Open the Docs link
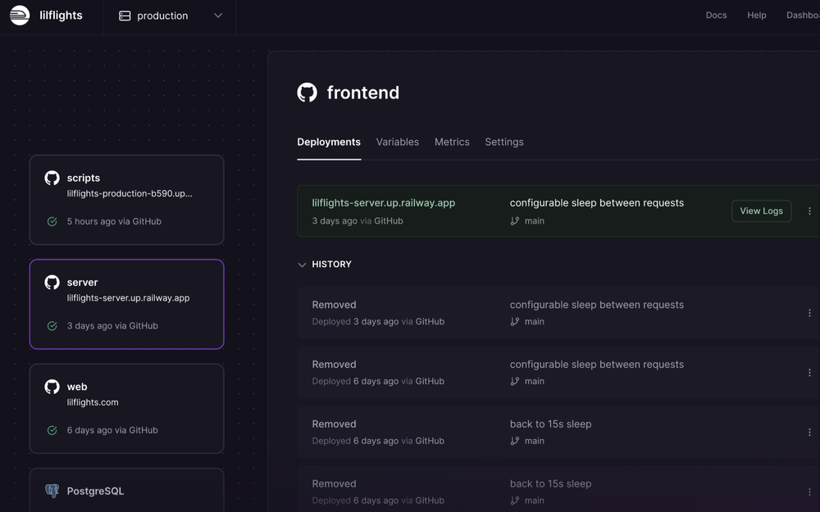Screen dimensions: 820x512 tap(716, 16)
